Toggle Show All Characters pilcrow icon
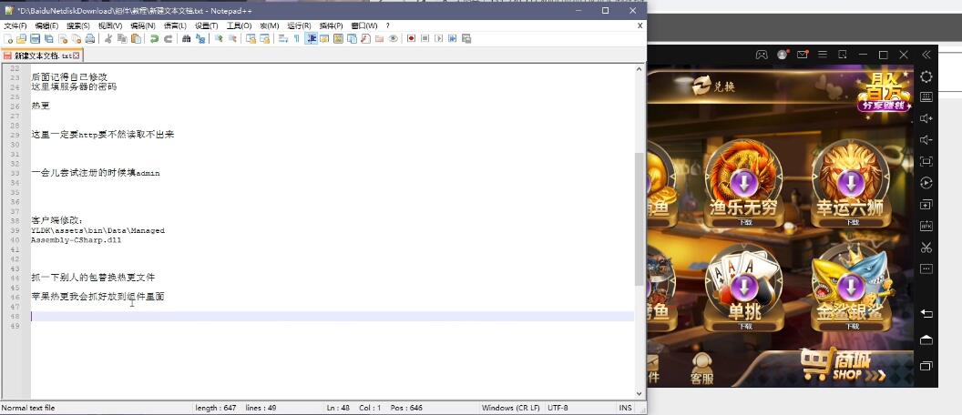This screenshot has width=962, height=415. click(296, 38)
